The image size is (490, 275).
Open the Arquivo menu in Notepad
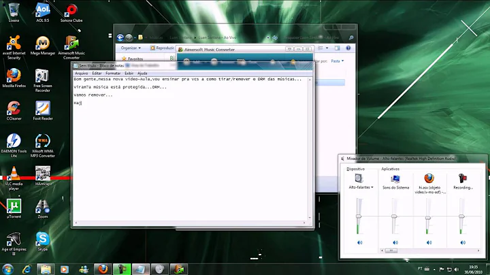coord(81,73)
